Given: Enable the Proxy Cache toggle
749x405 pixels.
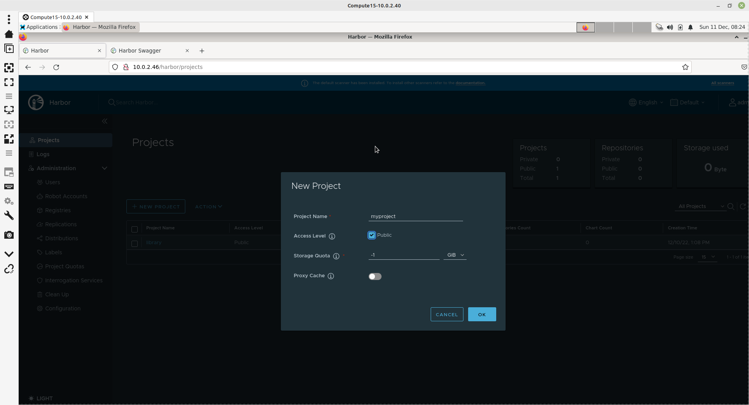Looking at the screenshot, I should click(x=375, y=276).
